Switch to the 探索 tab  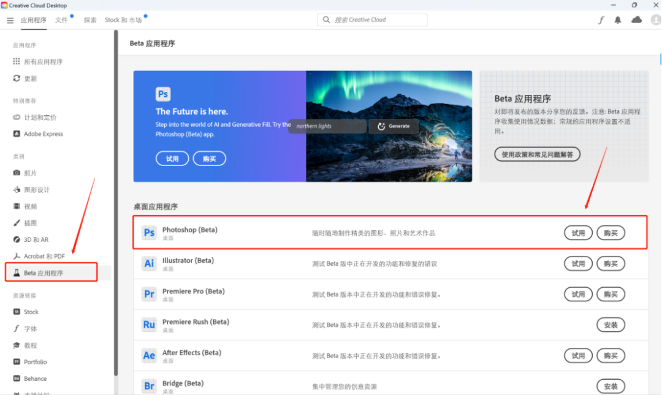[90, 20]
